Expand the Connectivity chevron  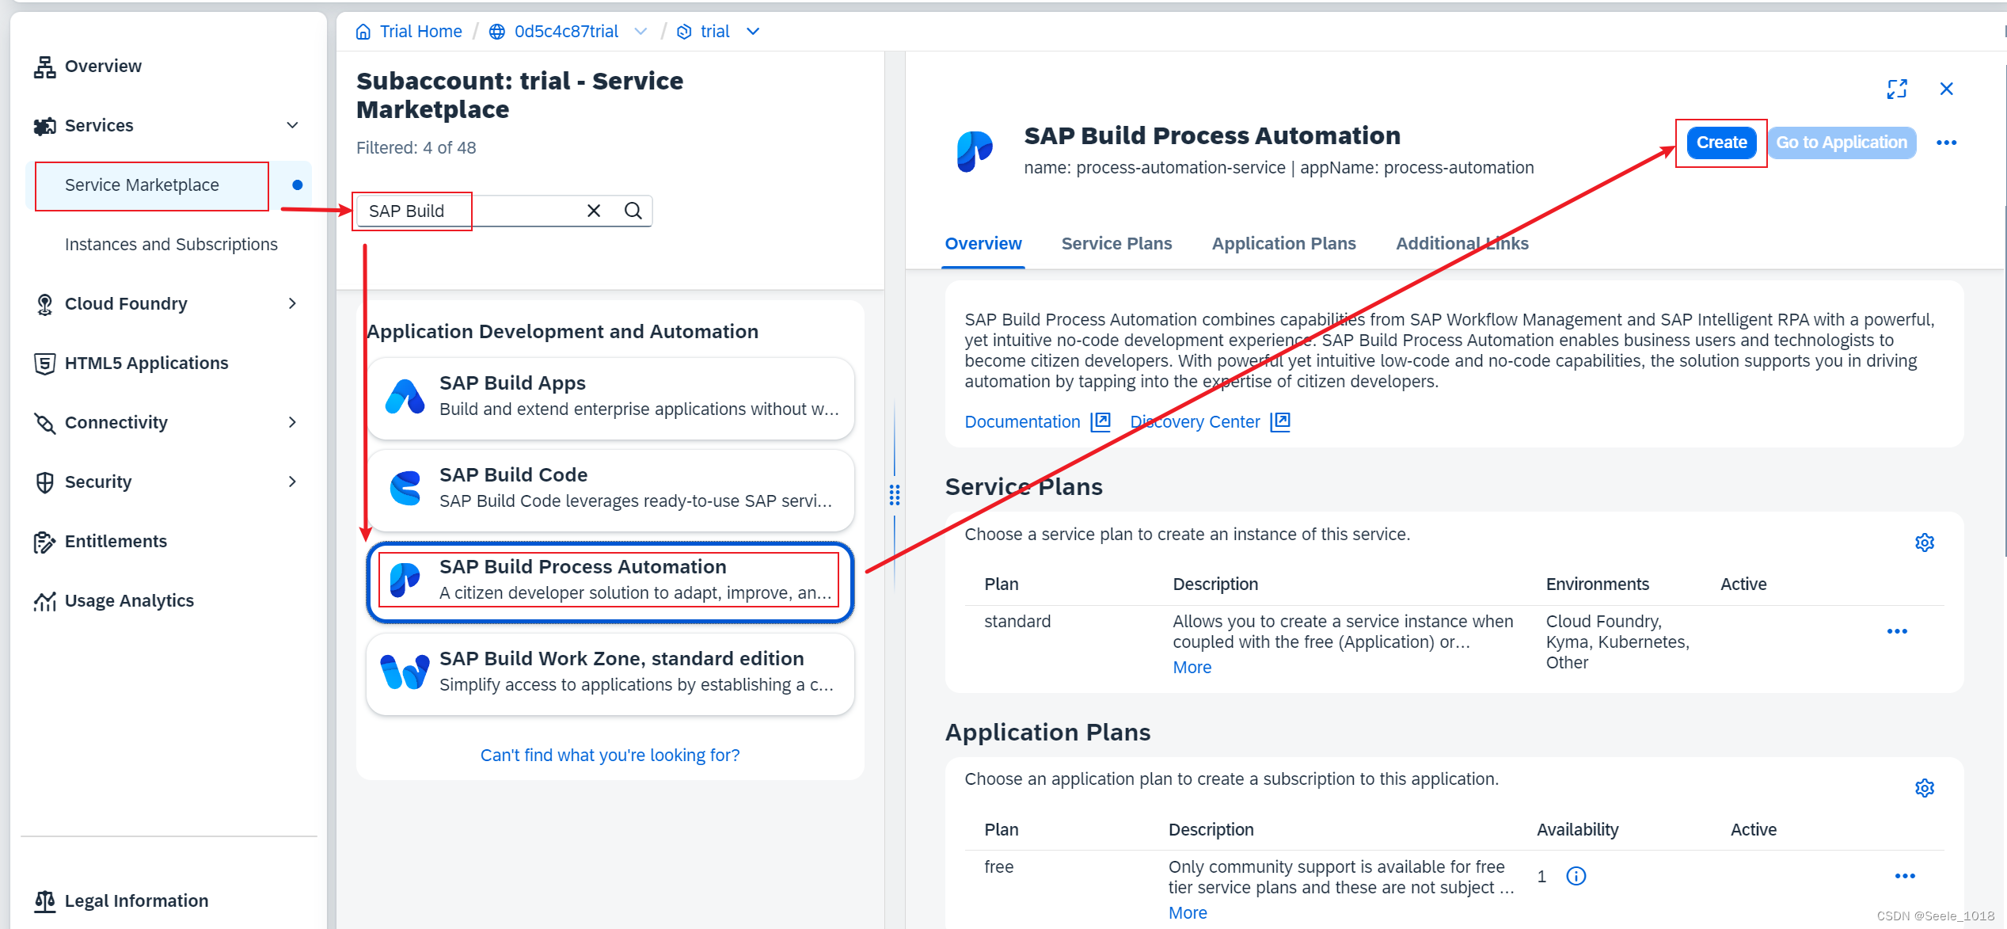[x=292, y=422]
